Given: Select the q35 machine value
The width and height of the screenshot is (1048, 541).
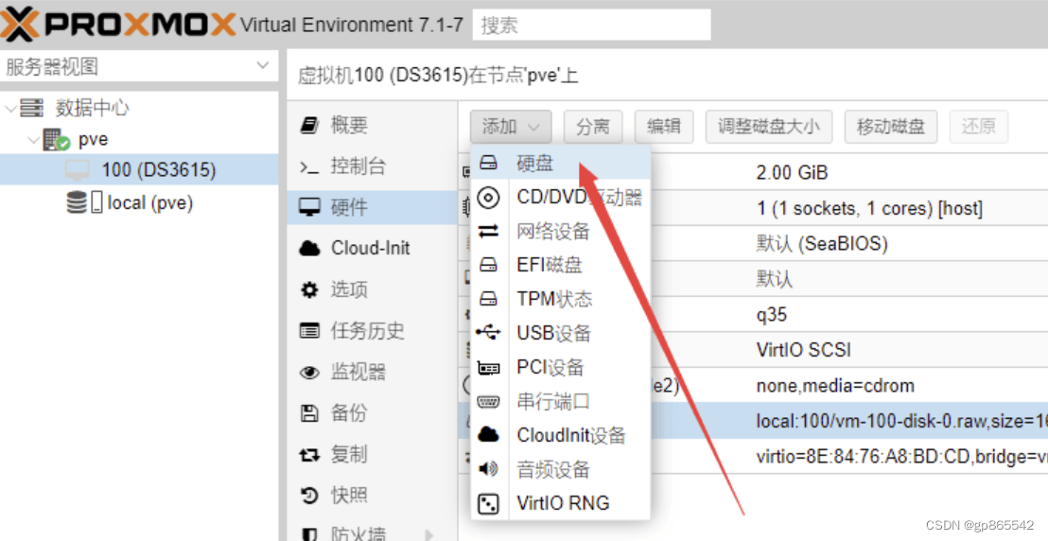Looking at the screenshot, I should pos(771,314).
